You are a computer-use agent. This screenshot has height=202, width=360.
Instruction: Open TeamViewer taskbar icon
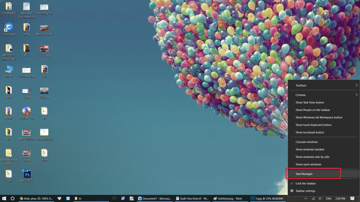68,198
